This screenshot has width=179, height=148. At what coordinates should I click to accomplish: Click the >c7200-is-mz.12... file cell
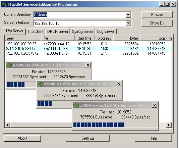58,44
